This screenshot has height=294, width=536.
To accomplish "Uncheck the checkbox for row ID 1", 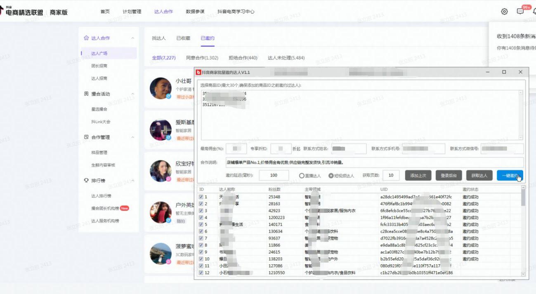I will [201, 197].
